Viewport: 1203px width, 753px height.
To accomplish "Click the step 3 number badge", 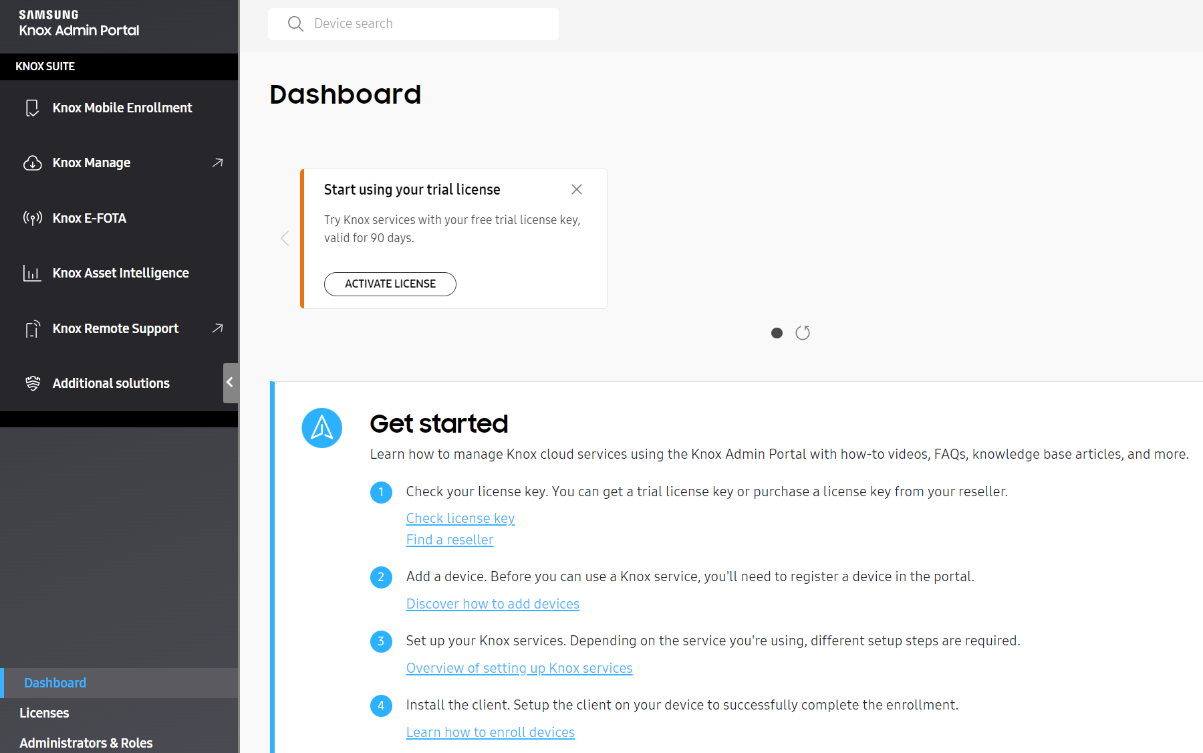I will (381, 641).
